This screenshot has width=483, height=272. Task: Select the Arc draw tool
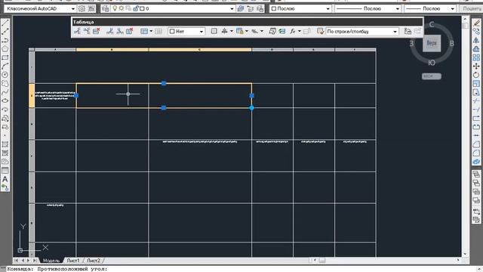point(5,66)
